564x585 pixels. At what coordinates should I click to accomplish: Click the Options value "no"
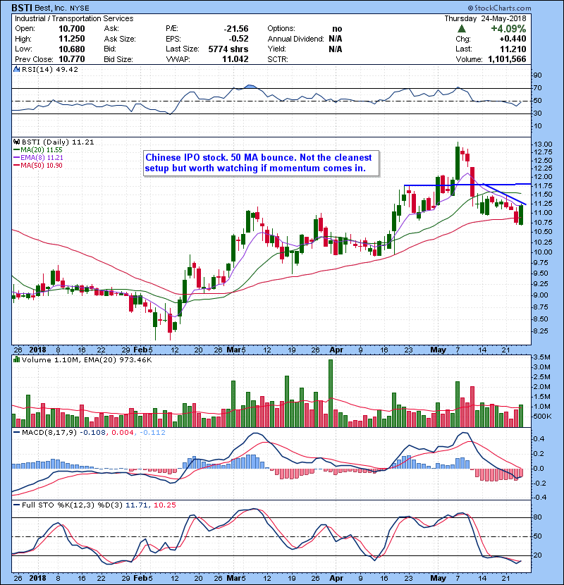click(x=337, y=29)
